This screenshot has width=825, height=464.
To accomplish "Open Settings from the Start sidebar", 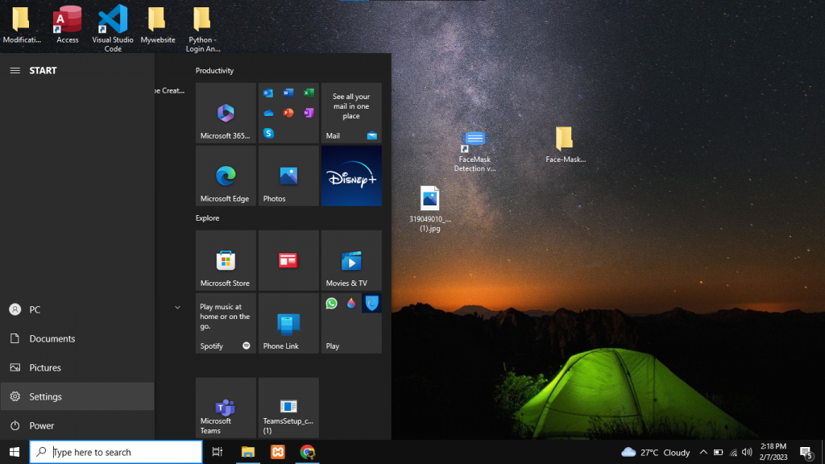I will point(77,396).
